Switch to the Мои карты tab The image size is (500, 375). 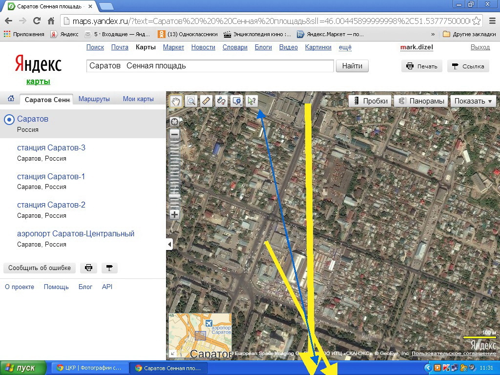(x=138, y=99)
